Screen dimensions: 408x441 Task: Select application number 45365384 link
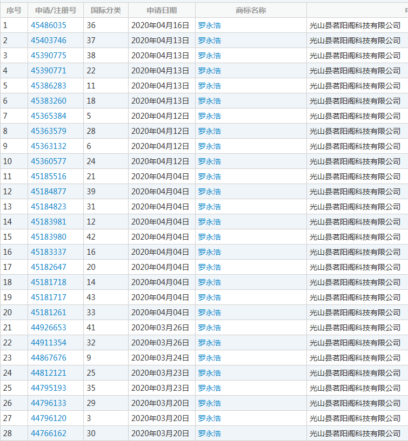pyautogui.click(x=49, y=116)
